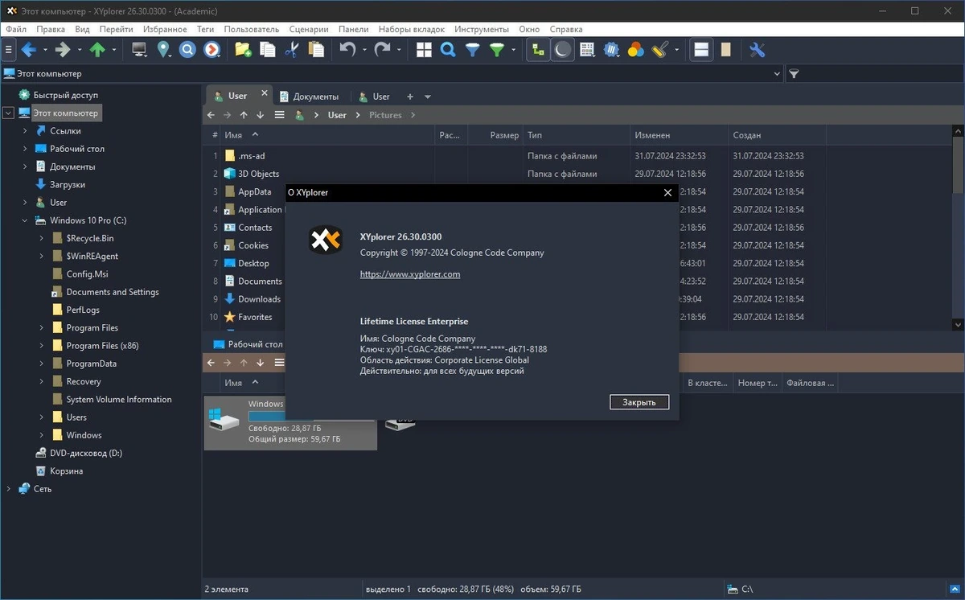Select Быстрый доступ in the tree
The height and width of the screenshot is (600, 965).
tap(65, 95)
